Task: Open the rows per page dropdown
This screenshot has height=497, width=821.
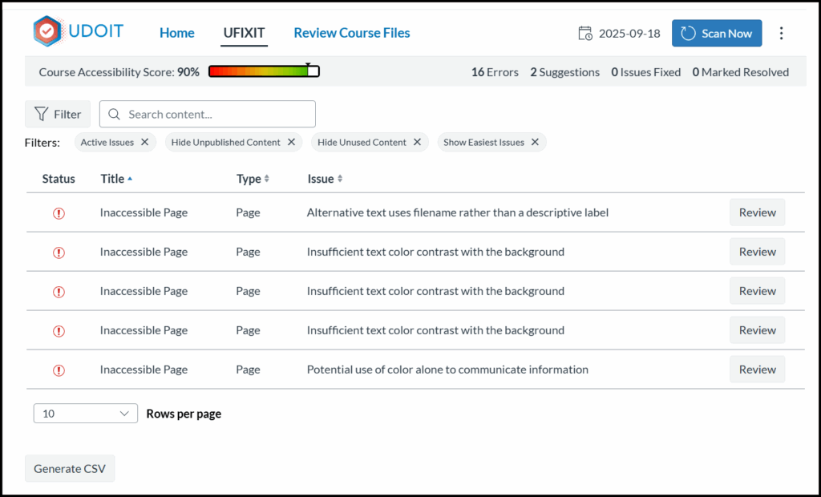Action: tap(85, 413)
